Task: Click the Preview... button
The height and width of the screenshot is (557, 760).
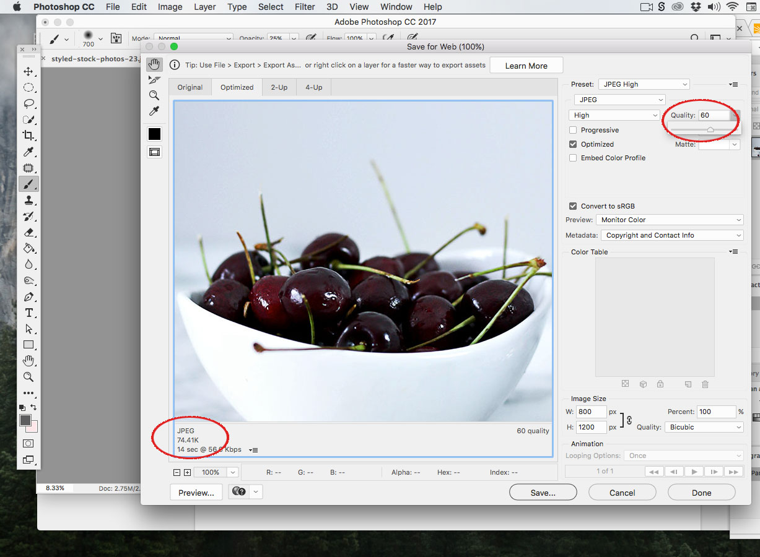Action: [x=196, y=493]
